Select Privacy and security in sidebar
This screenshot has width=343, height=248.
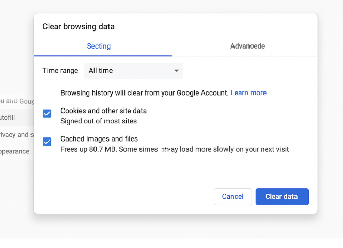point(17,135)
